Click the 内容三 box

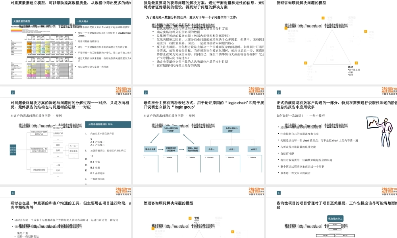coord(254,149)
